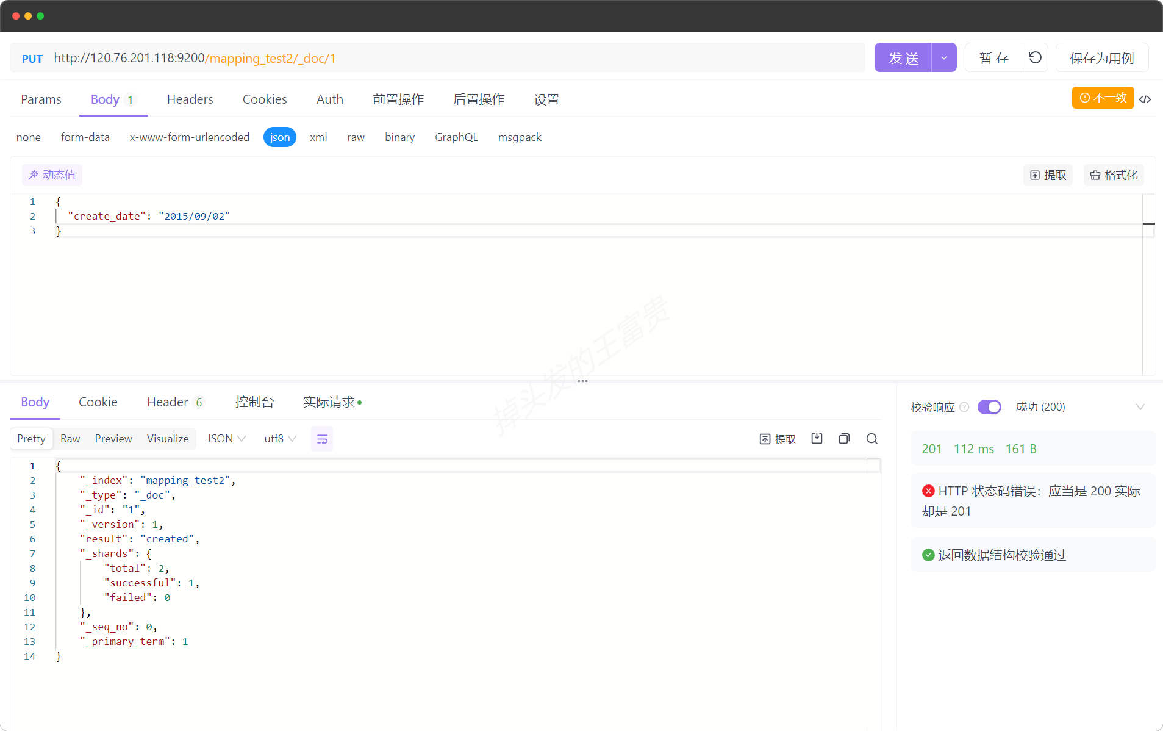Click the help icon next to 校验响应

[x=964, y=407]
